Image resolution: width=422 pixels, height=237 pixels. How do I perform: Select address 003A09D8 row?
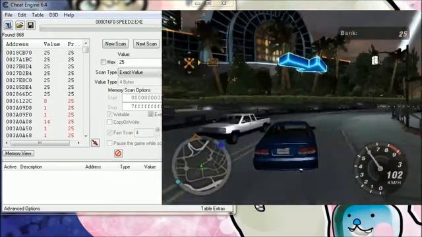pos(43,108)
